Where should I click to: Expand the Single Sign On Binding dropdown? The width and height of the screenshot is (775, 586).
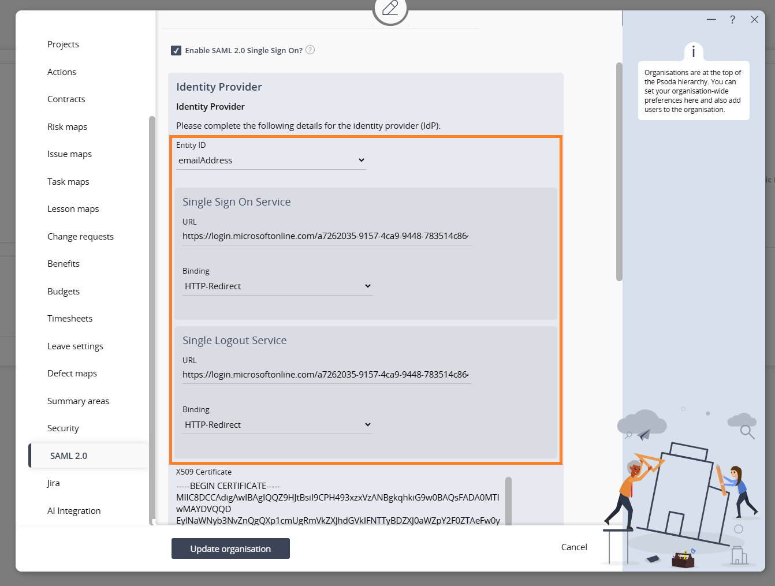277,286
